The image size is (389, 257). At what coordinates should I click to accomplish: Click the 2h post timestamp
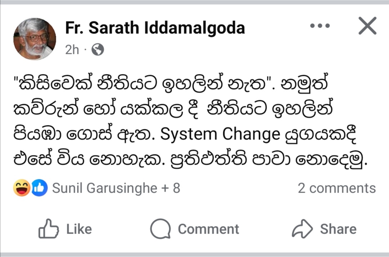point(72,50)
